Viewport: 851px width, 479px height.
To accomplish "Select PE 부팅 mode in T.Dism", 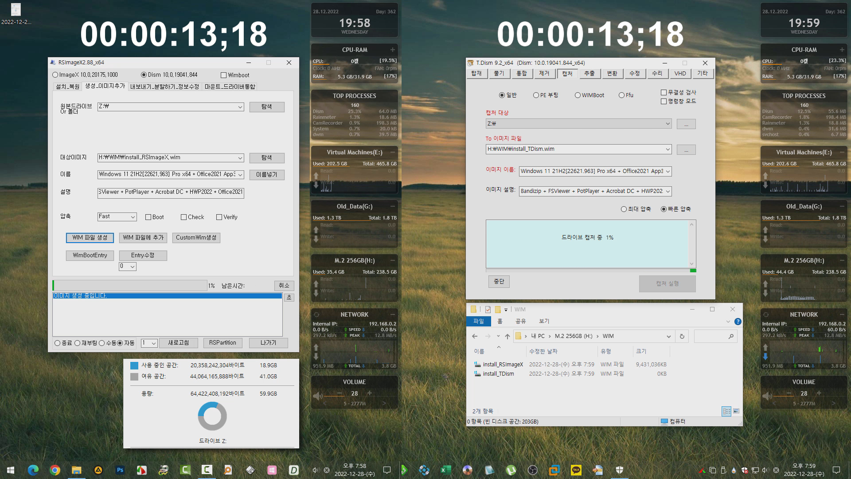I will coord(536,95).
